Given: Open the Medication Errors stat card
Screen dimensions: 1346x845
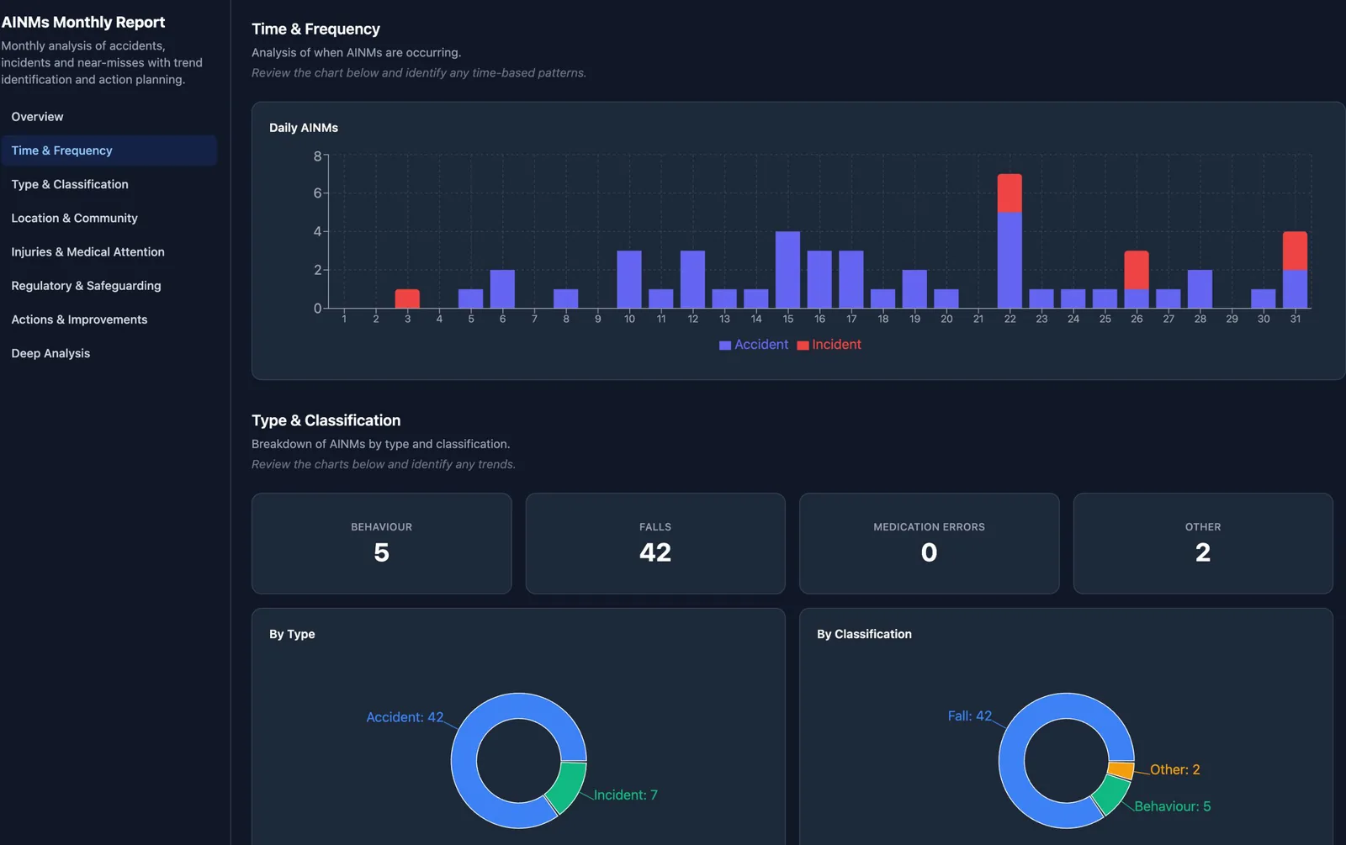Looking at the screenshot, I should click(x=929, y=543).
